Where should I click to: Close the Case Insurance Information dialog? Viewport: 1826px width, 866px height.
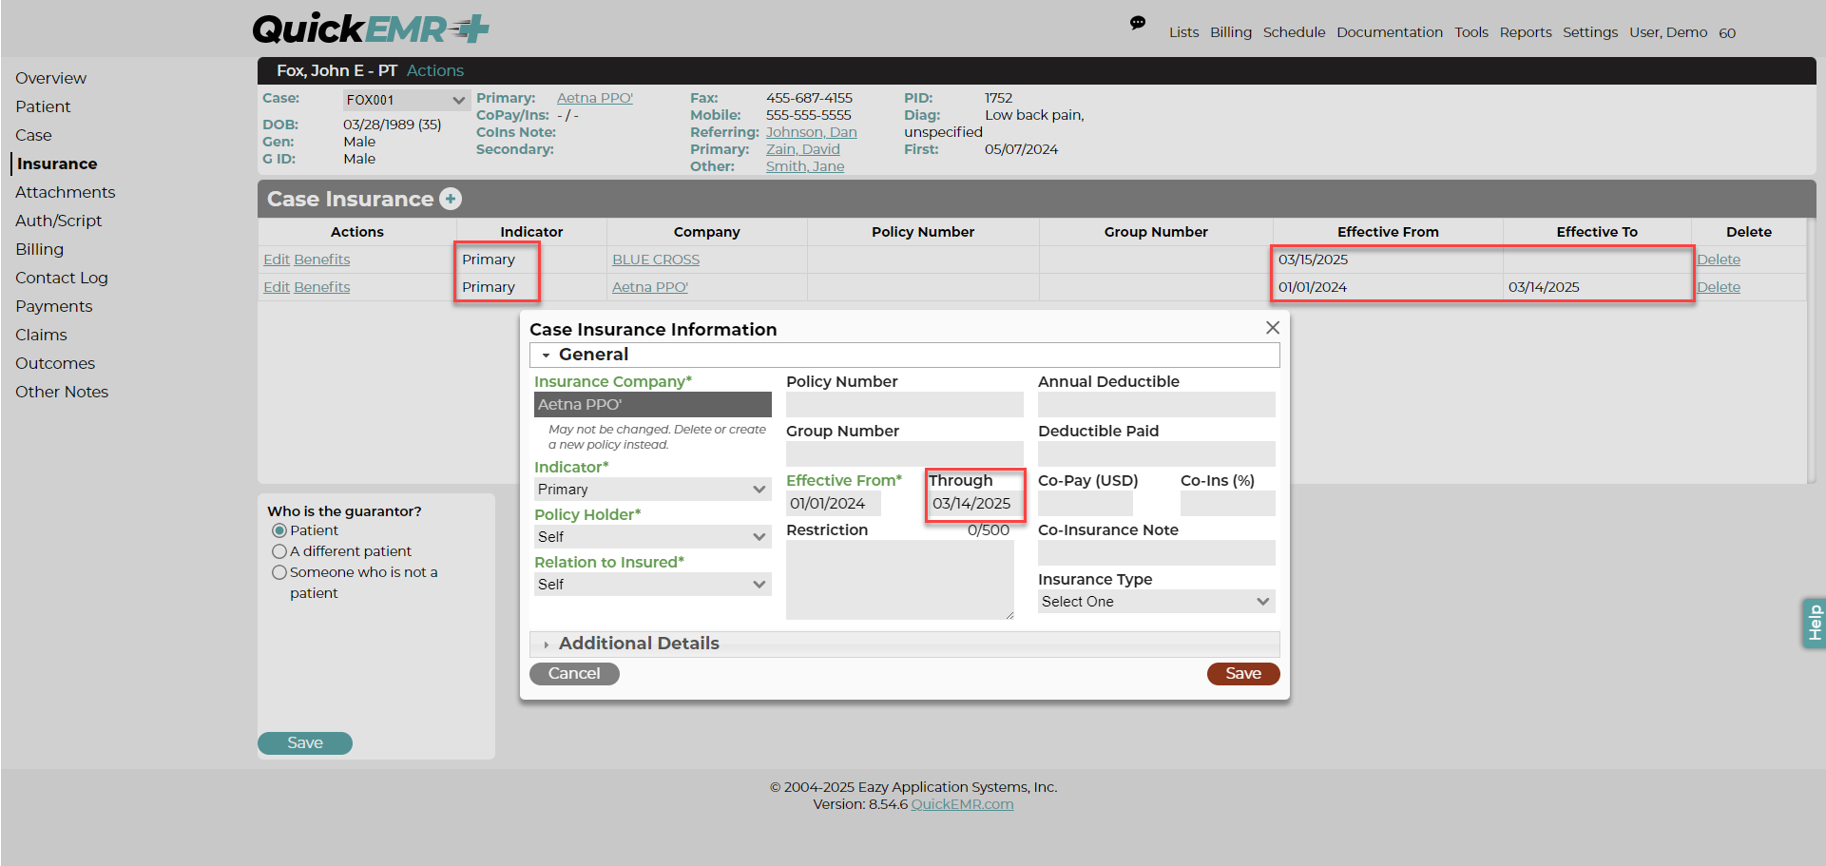1273,328
